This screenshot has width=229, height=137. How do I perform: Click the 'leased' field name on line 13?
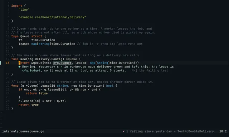[x=24, y=44]
